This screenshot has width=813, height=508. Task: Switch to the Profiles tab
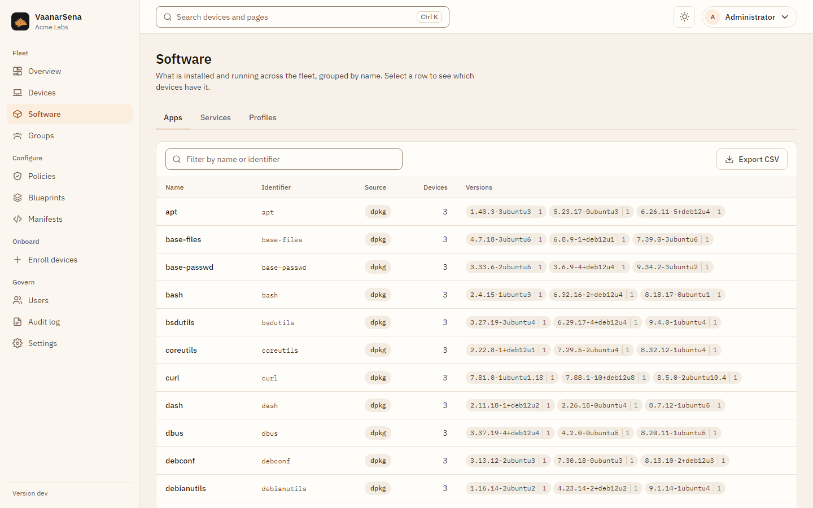point(263,117)
